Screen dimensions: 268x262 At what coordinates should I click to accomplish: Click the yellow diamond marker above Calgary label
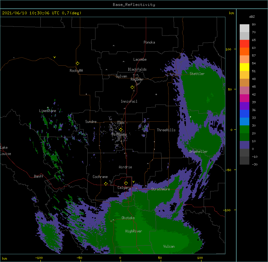click(126, 183)
